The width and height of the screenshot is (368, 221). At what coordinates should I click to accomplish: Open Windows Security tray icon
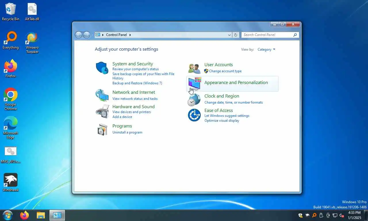coord(300,215)
